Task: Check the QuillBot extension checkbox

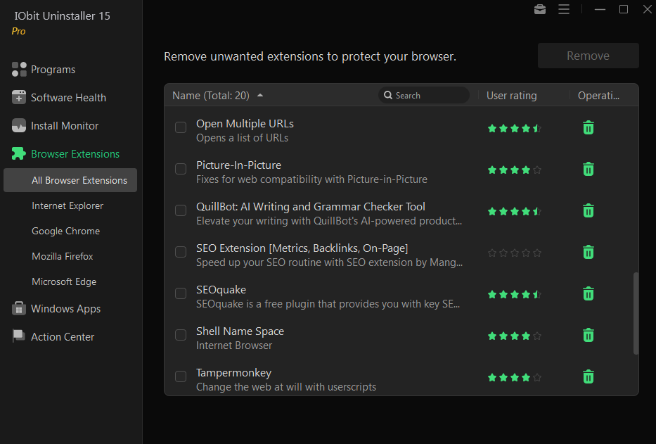Action: [x=181, y=210]
